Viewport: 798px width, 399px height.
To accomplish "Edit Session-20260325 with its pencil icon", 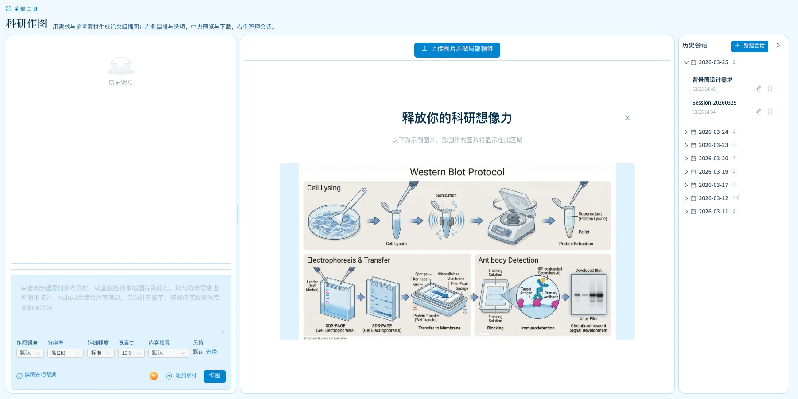I will (758, 112).
